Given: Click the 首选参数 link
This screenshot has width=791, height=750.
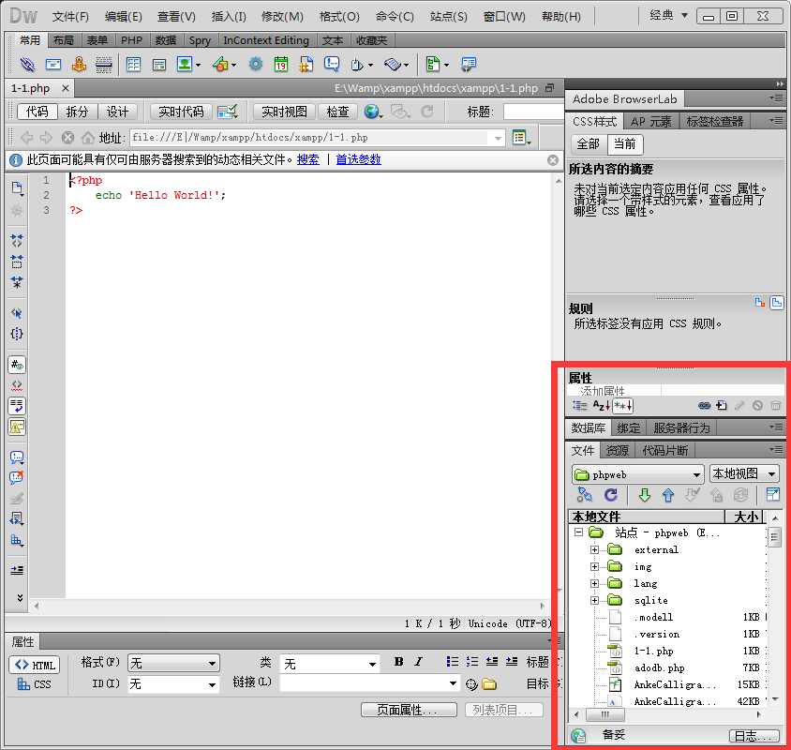Looking at the screenshot, I should tap(358, 160).
